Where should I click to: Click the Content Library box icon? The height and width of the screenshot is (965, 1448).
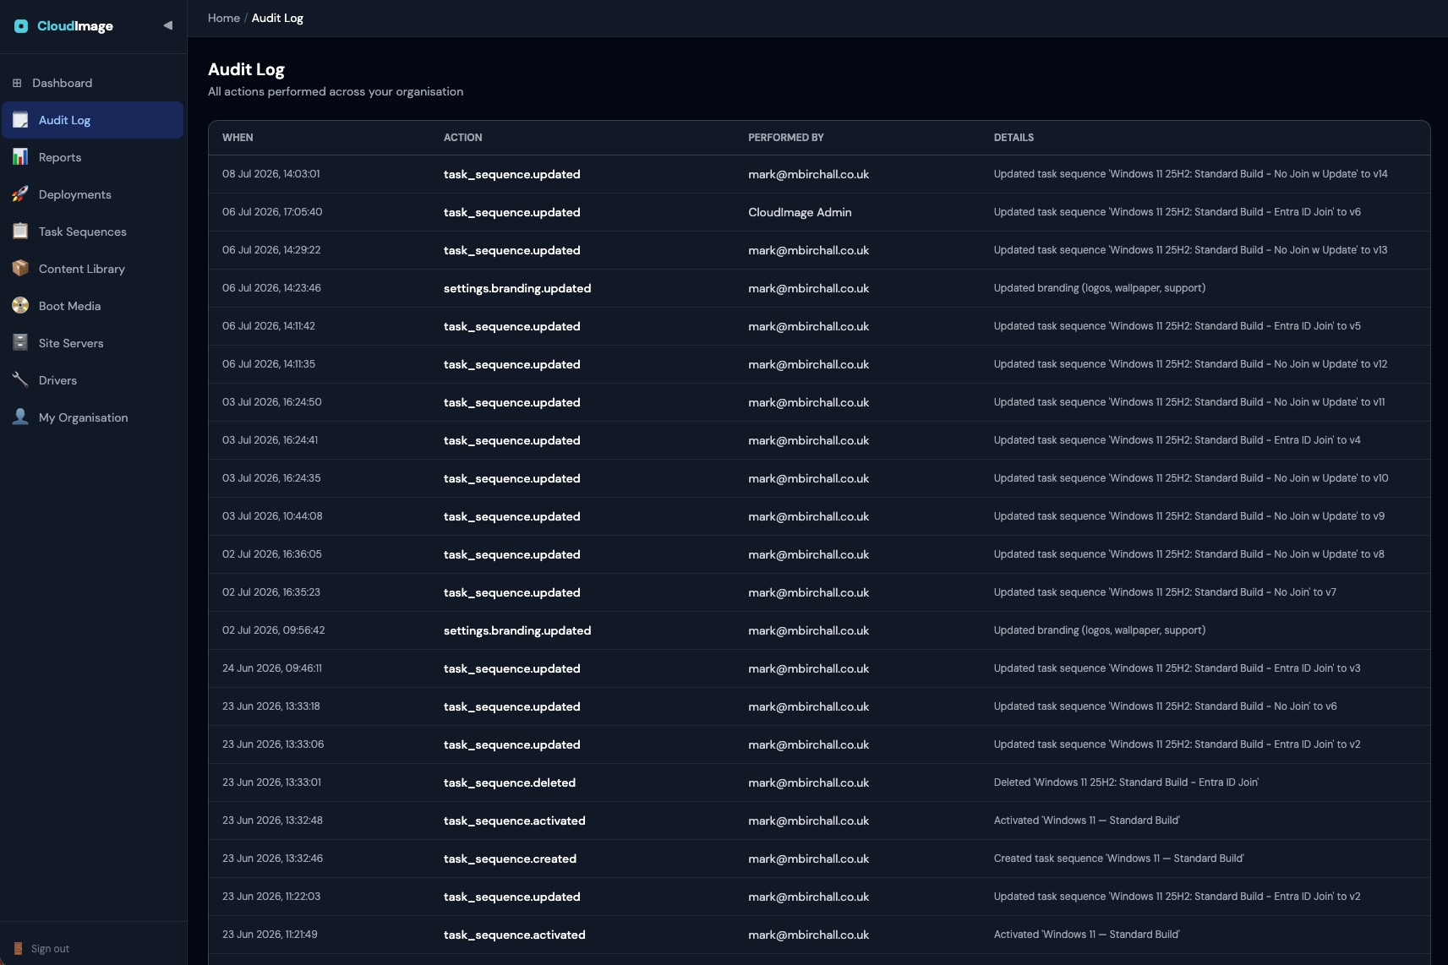[x=20, y=269]
